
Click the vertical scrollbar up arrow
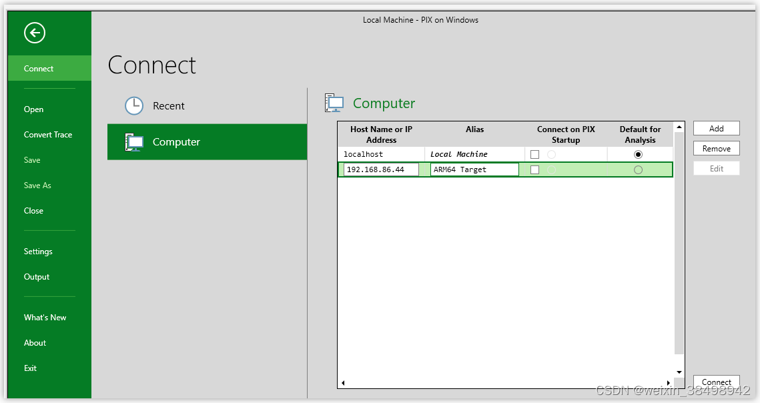(x=679, y=127)
